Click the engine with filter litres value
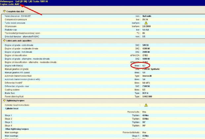 (x=144, y=66)
